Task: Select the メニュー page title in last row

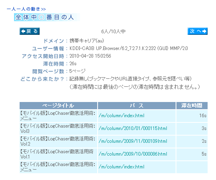Action: (x=58, y=167)
